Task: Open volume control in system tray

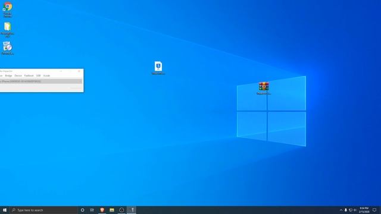Action: coord(355,210)
